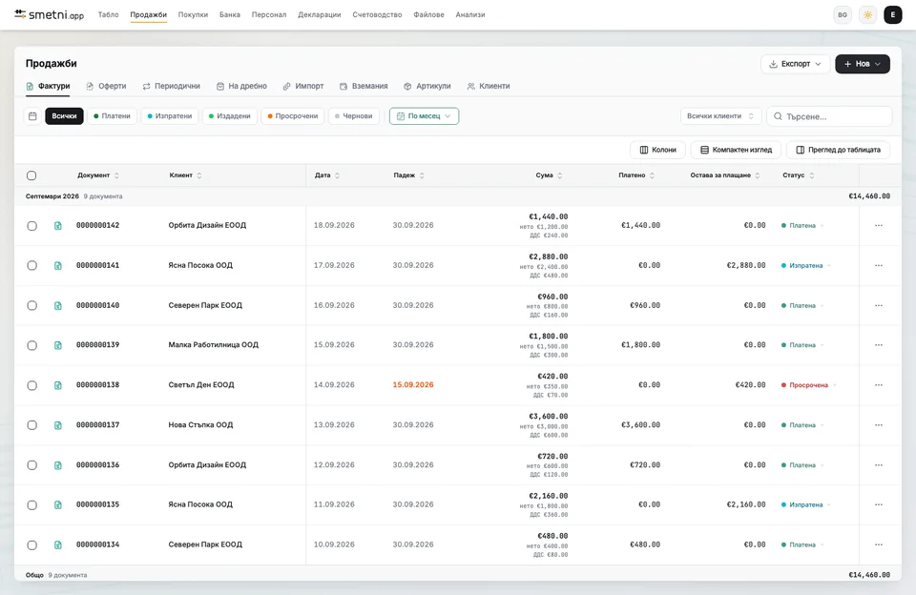The height and width of the screenshot is (595, 916).
Task: Switch to Компактен изглед
Action: [x=736, y=150]
